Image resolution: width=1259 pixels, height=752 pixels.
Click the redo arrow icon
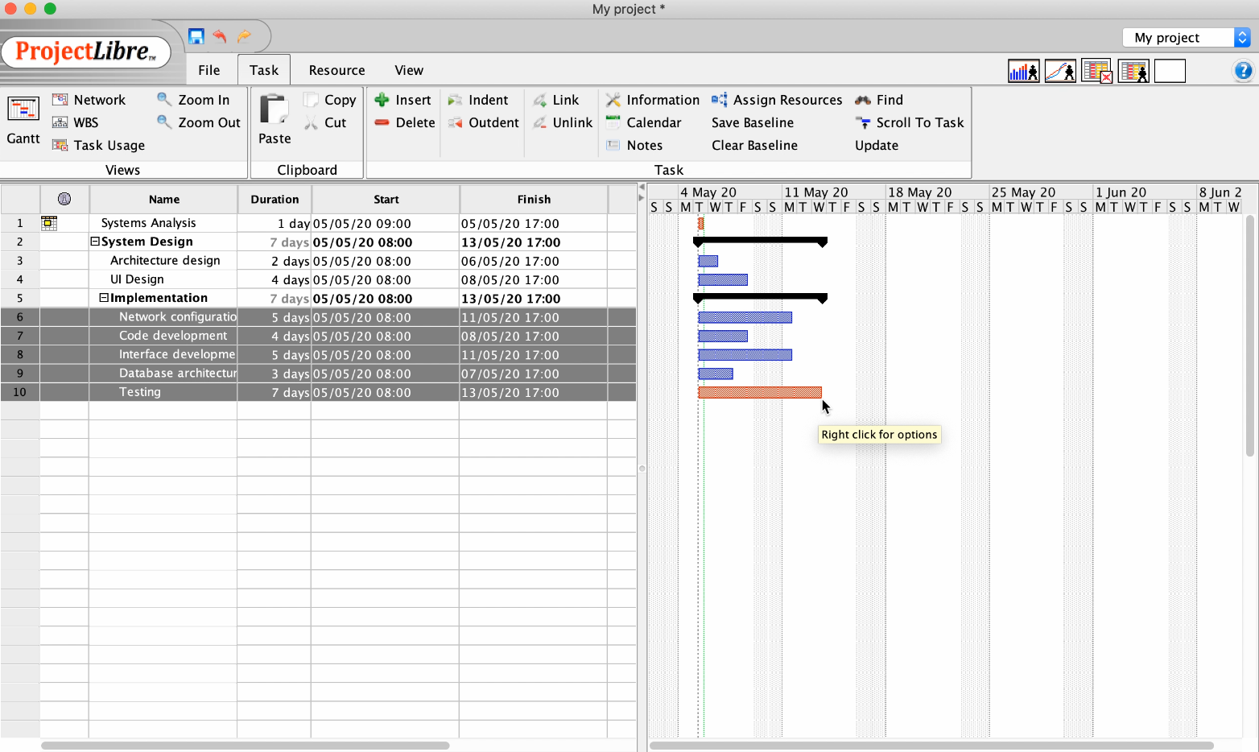coord(244,36)
